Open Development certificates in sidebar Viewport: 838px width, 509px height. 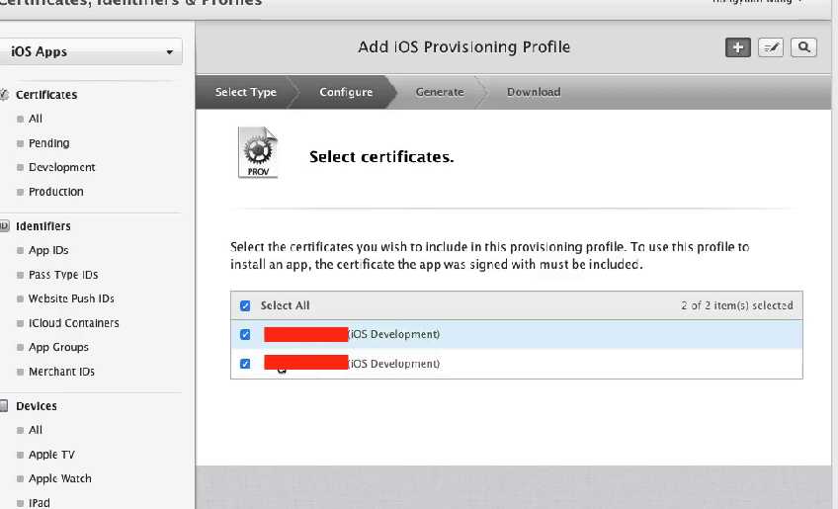tap(61, 167)
